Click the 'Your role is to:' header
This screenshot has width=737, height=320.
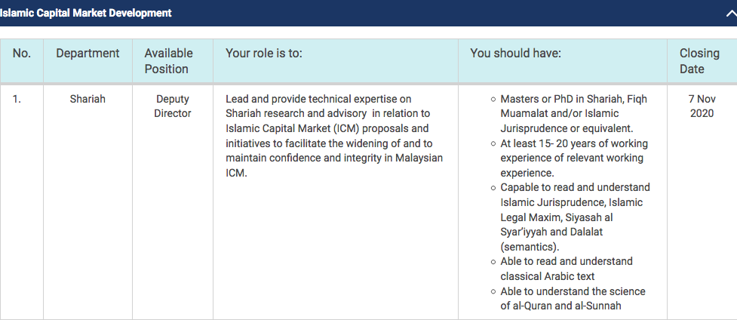(x=264, y=54)
